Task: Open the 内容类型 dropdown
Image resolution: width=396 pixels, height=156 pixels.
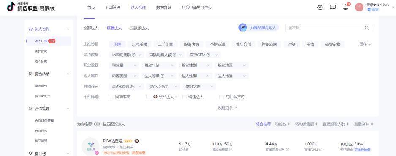Action: tap(124, 76)
